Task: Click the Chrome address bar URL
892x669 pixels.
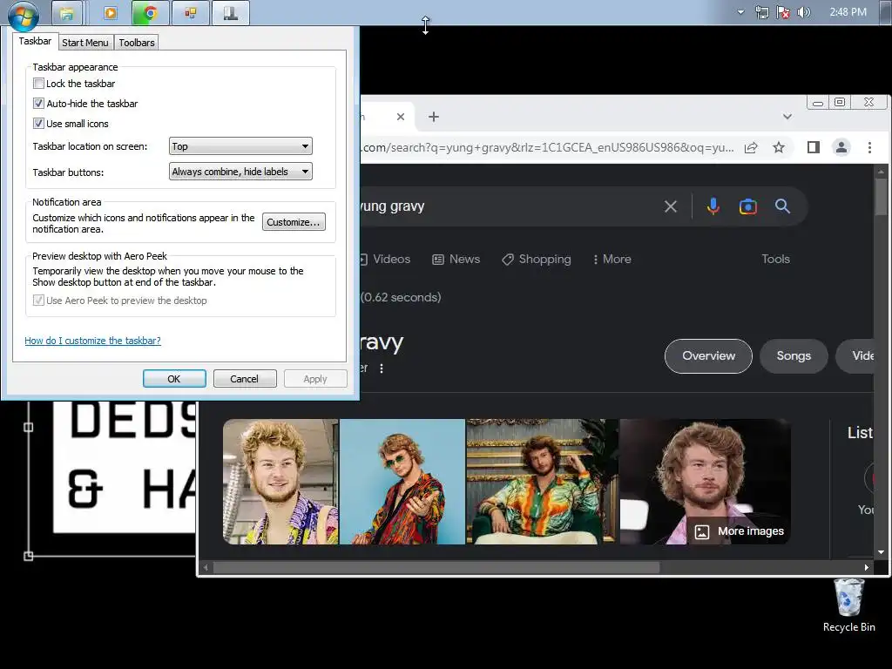Action: pyautogui.click(x=549, y=148)
